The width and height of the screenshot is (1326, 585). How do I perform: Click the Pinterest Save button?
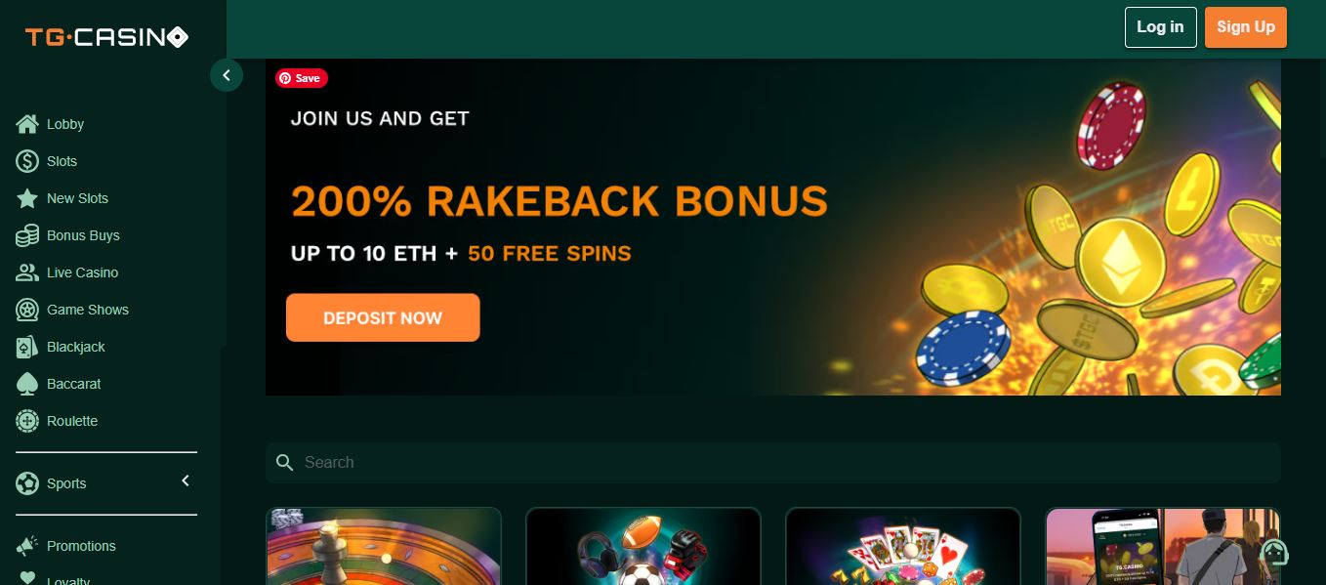301,78
